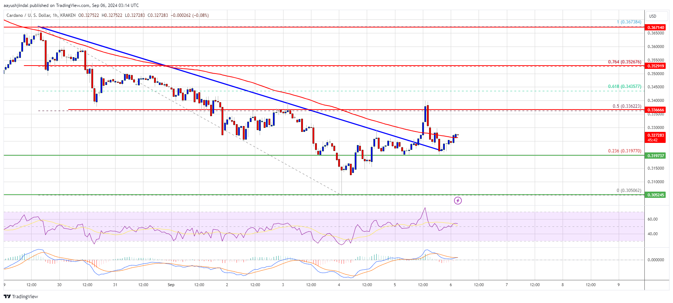Click the 0 (0.305062) Fibonacci base label

[x=629, y=191]
